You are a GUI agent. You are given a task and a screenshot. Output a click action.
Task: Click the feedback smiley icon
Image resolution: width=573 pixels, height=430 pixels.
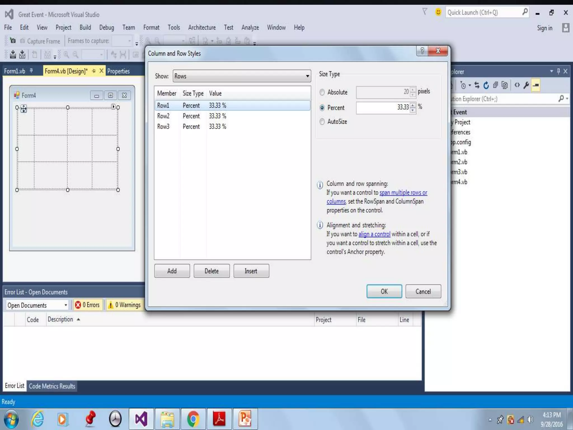438,12
